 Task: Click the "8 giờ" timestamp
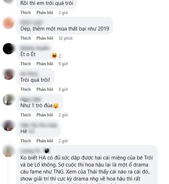click(63, 89)
